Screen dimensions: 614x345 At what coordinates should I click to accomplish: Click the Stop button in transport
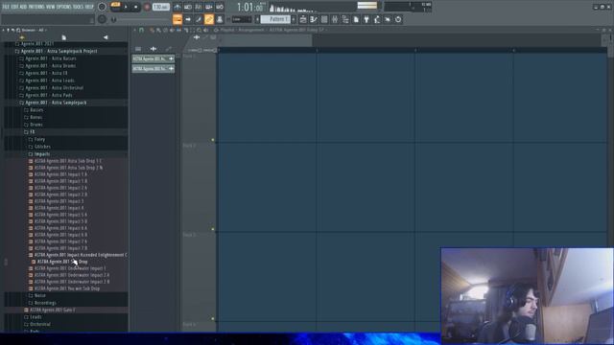pyautogui.click(x=136, y=7)
